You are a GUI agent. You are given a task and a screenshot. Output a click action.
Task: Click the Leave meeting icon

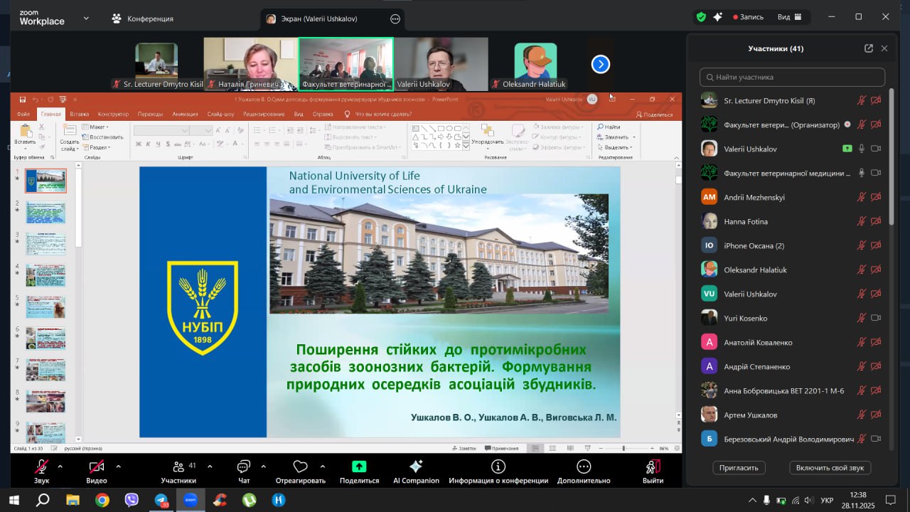point(653,466)
